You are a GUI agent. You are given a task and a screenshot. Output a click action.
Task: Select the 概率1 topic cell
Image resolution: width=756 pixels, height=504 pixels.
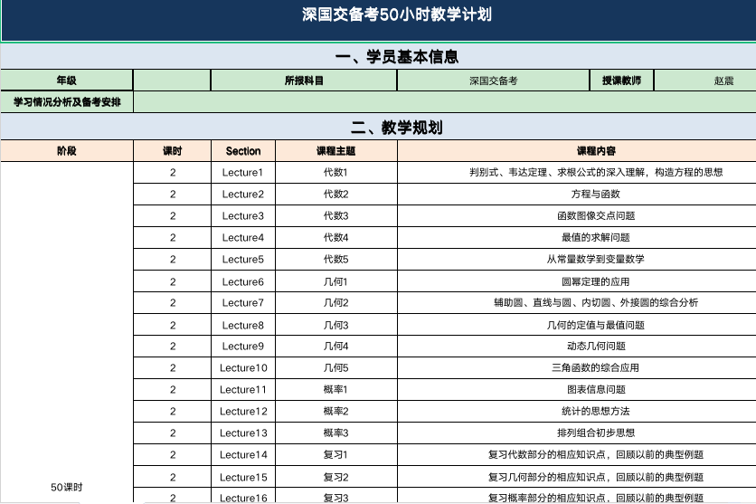336,389
